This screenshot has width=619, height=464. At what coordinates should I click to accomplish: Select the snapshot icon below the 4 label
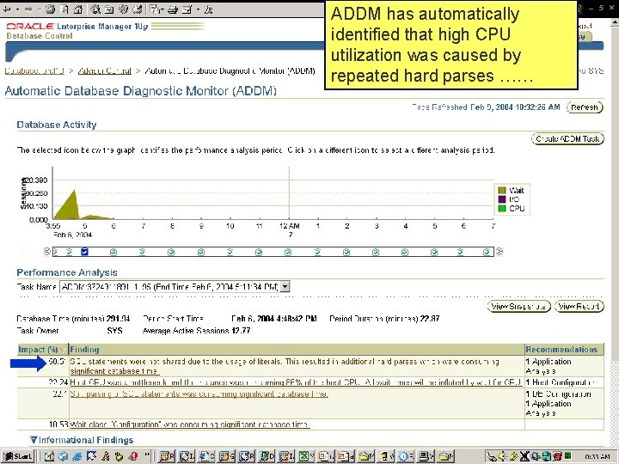(x=405, y=252)
